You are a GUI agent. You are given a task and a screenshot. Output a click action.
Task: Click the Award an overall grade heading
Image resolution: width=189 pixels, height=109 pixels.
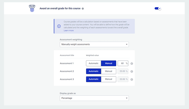60,9
